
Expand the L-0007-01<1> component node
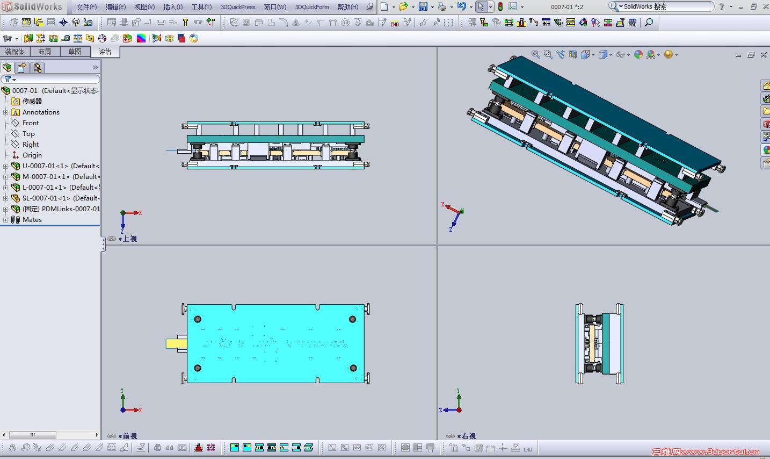coord(6,188)
